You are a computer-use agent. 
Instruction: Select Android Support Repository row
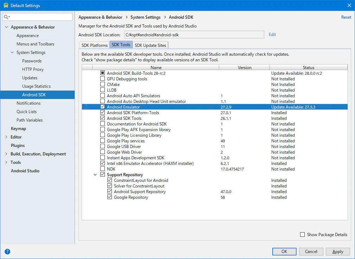(215, 191)
